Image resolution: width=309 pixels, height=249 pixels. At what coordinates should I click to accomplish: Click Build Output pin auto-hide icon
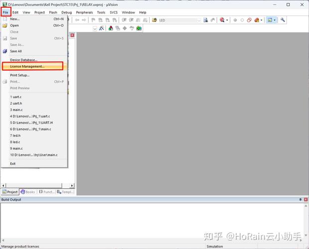pos(301,200)
